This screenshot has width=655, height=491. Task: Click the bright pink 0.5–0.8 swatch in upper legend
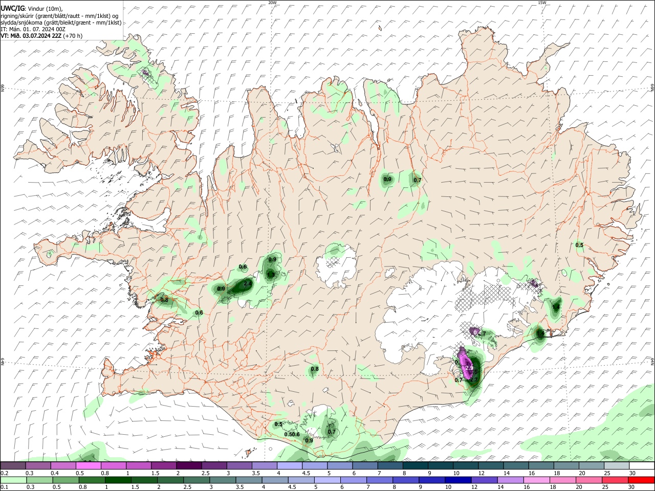[88, 465]
